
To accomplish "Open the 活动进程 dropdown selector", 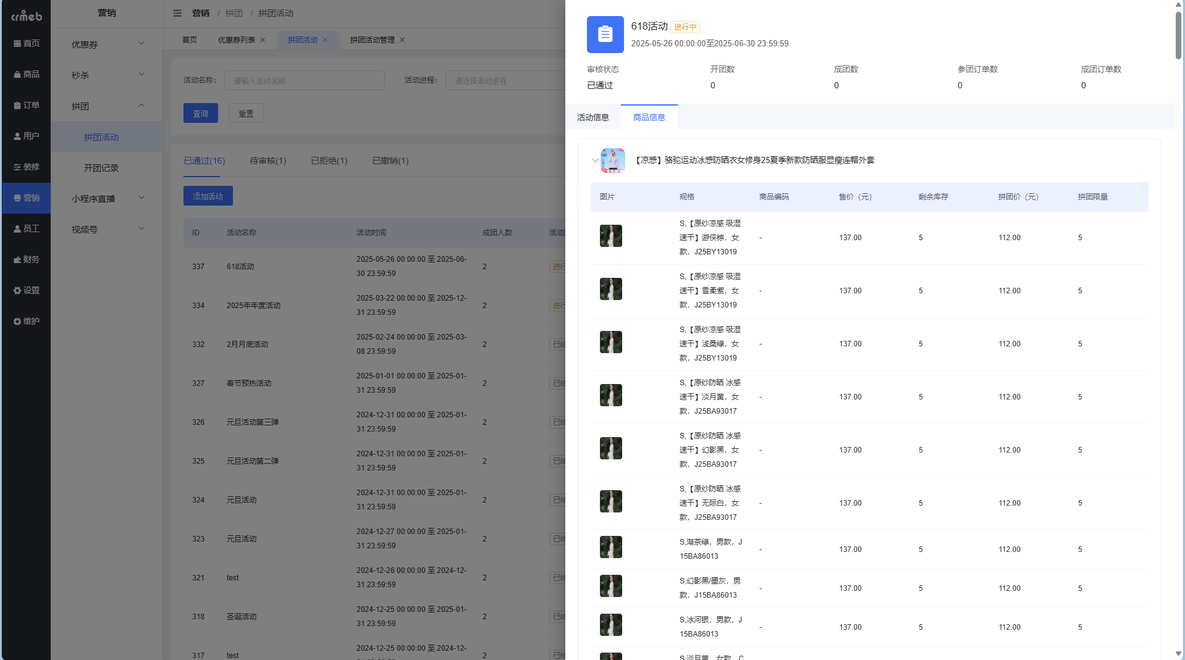I will point(507,80).
